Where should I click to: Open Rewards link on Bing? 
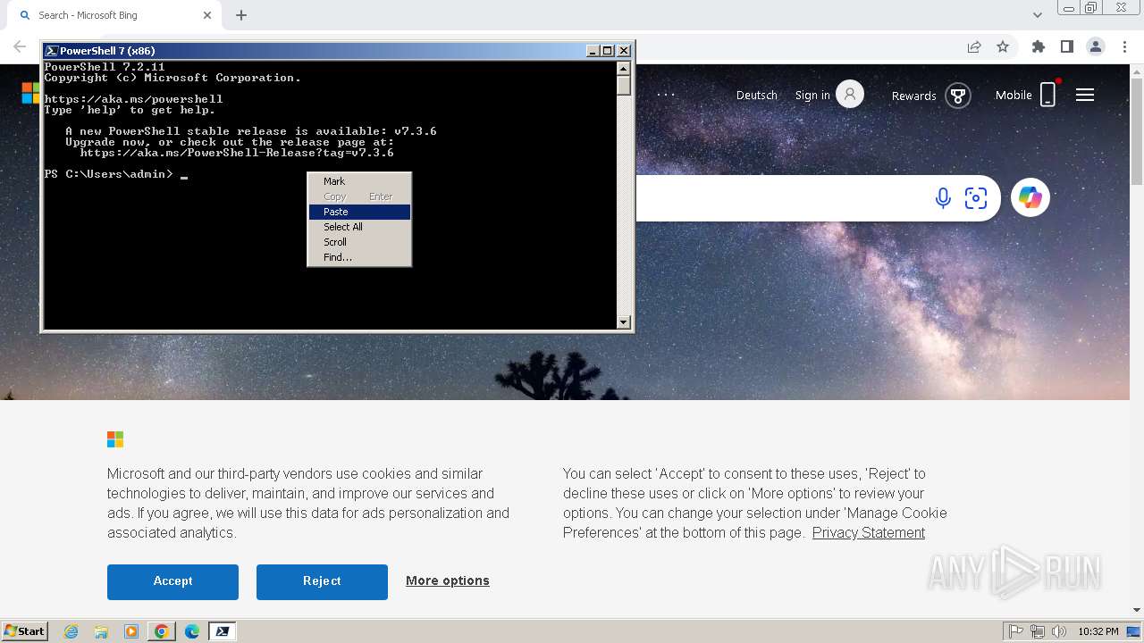(913, 96)
